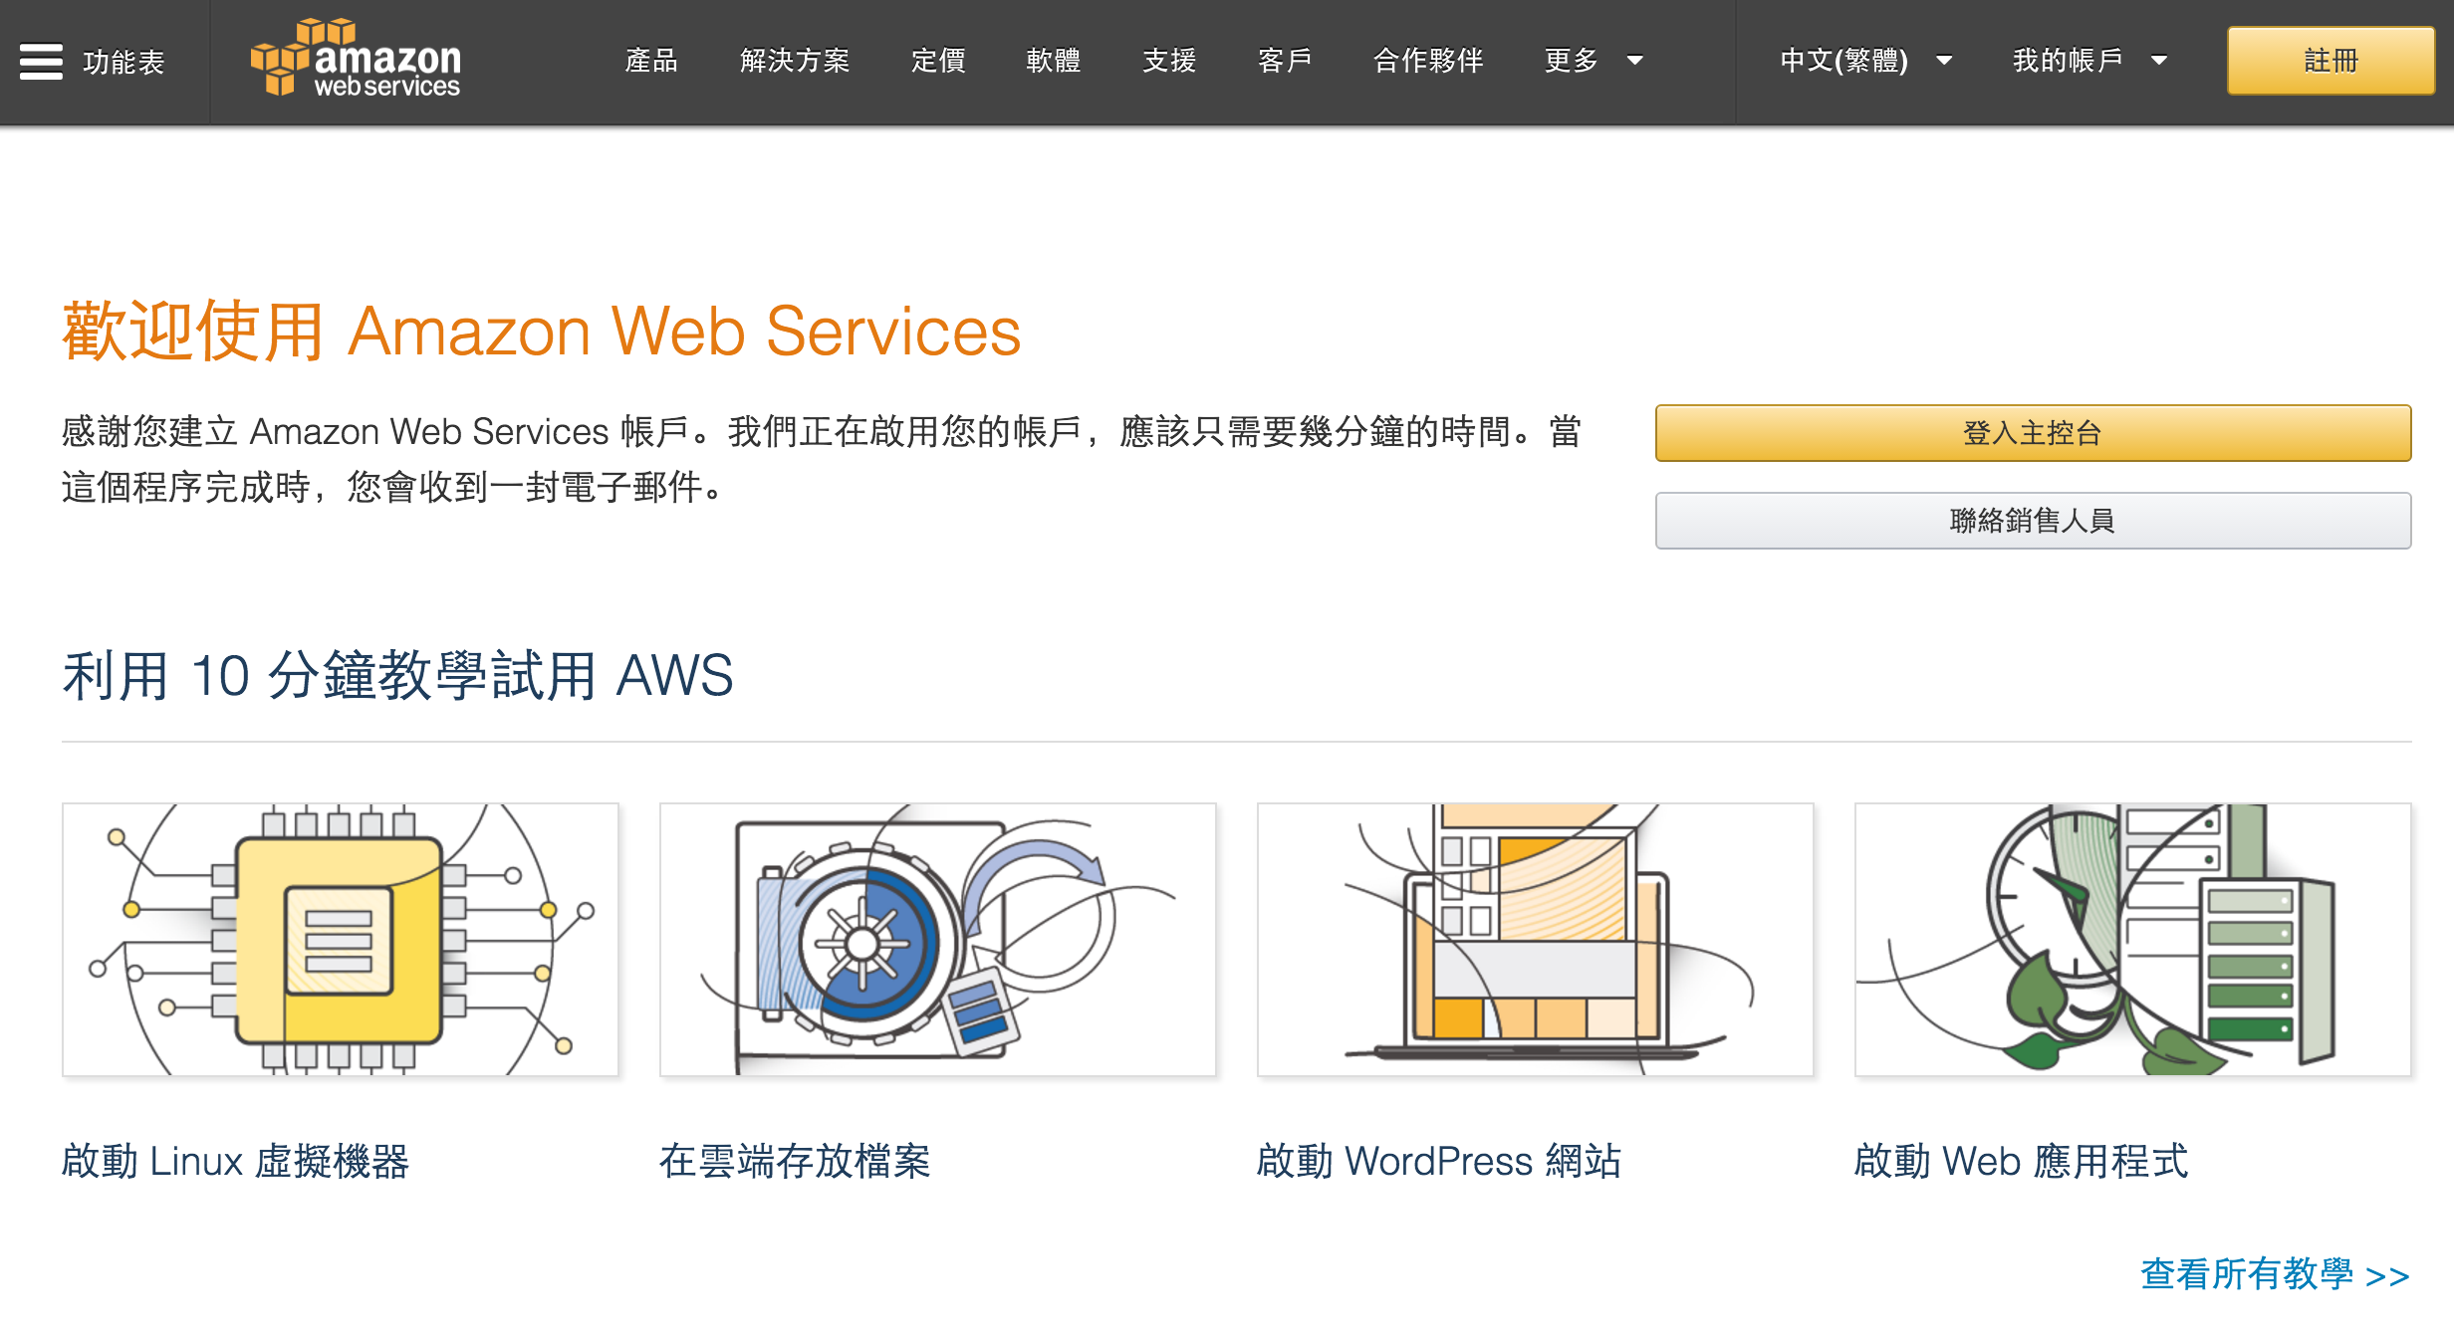Open the cloud storage vault illustration
The height and width of the screenshot is (1344, 2454).
938,940
